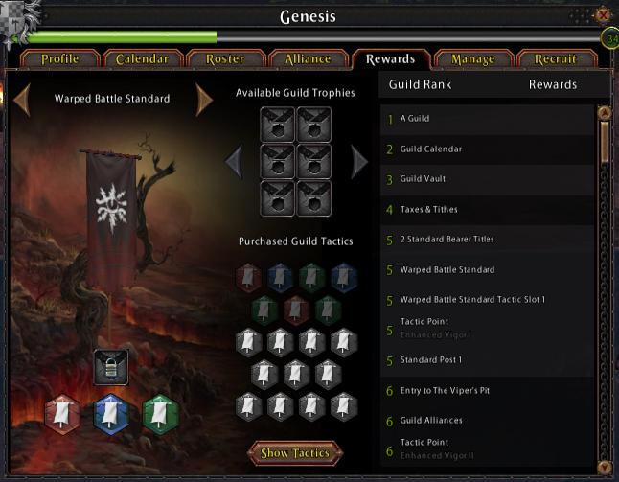The image size is (619, 482).
Task: Select the blue hexagon standard tactic slot
Action: tap(111, 414)
